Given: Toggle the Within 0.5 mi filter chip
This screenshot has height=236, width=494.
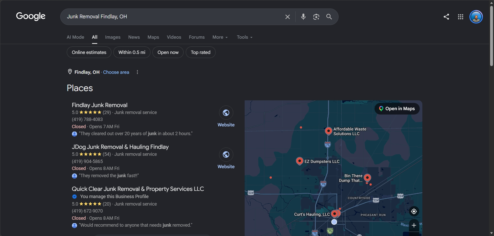Looking at the screenshot, I should 132,52.
